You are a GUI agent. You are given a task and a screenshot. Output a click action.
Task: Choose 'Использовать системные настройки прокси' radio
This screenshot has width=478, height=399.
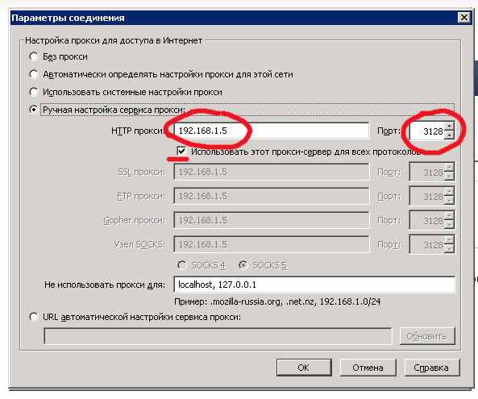click(33, 92)
